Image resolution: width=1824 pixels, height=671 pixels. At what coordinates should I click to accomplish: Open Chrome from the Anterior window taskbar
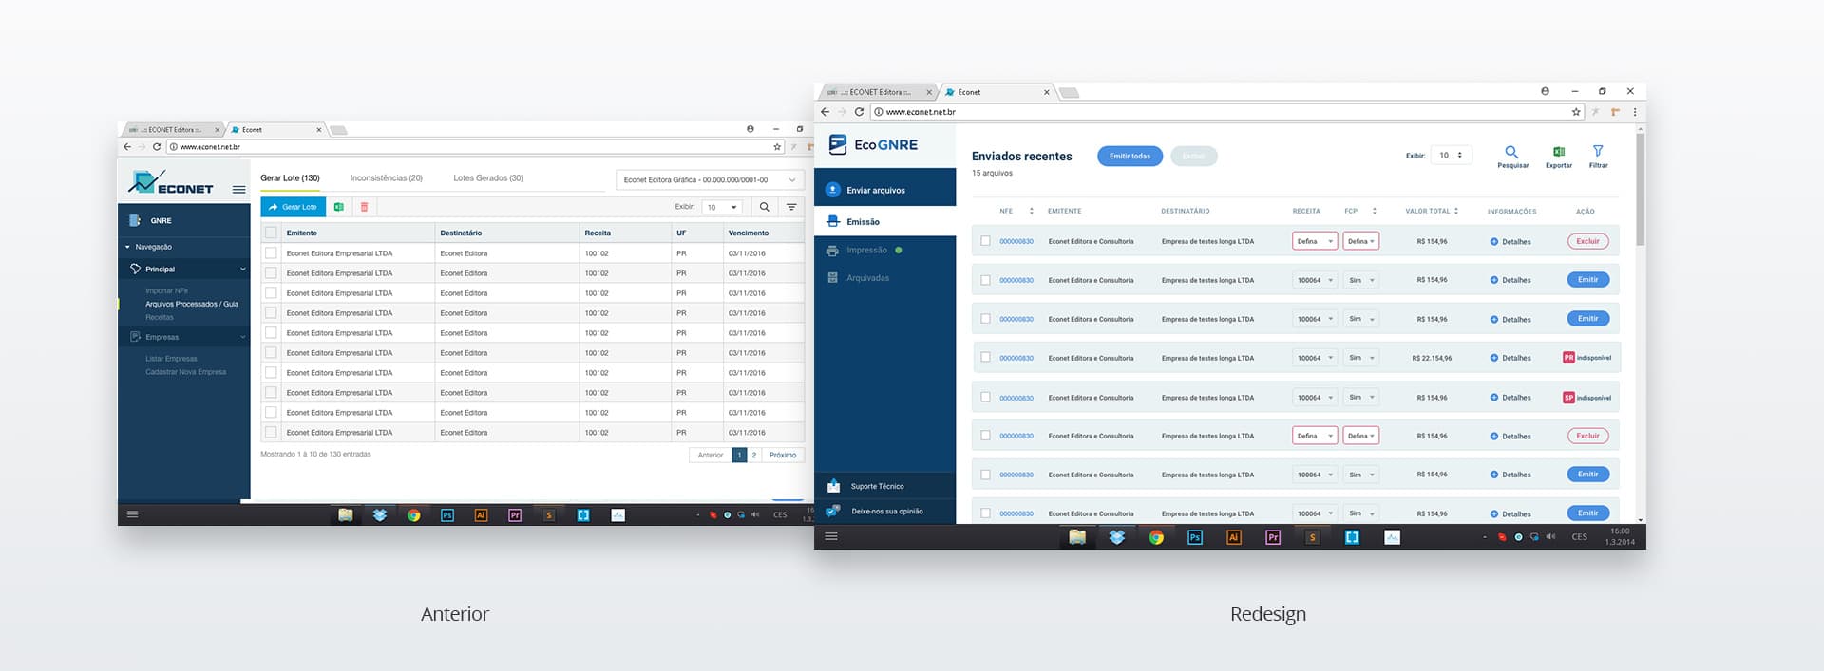413,515
